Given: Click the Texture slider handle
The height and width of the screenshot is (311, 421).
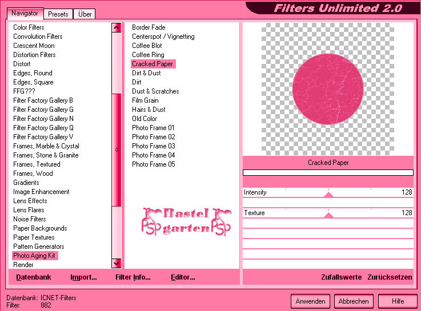Looking at the screenshot, I should pyautogui.click(x=328, y=215).
